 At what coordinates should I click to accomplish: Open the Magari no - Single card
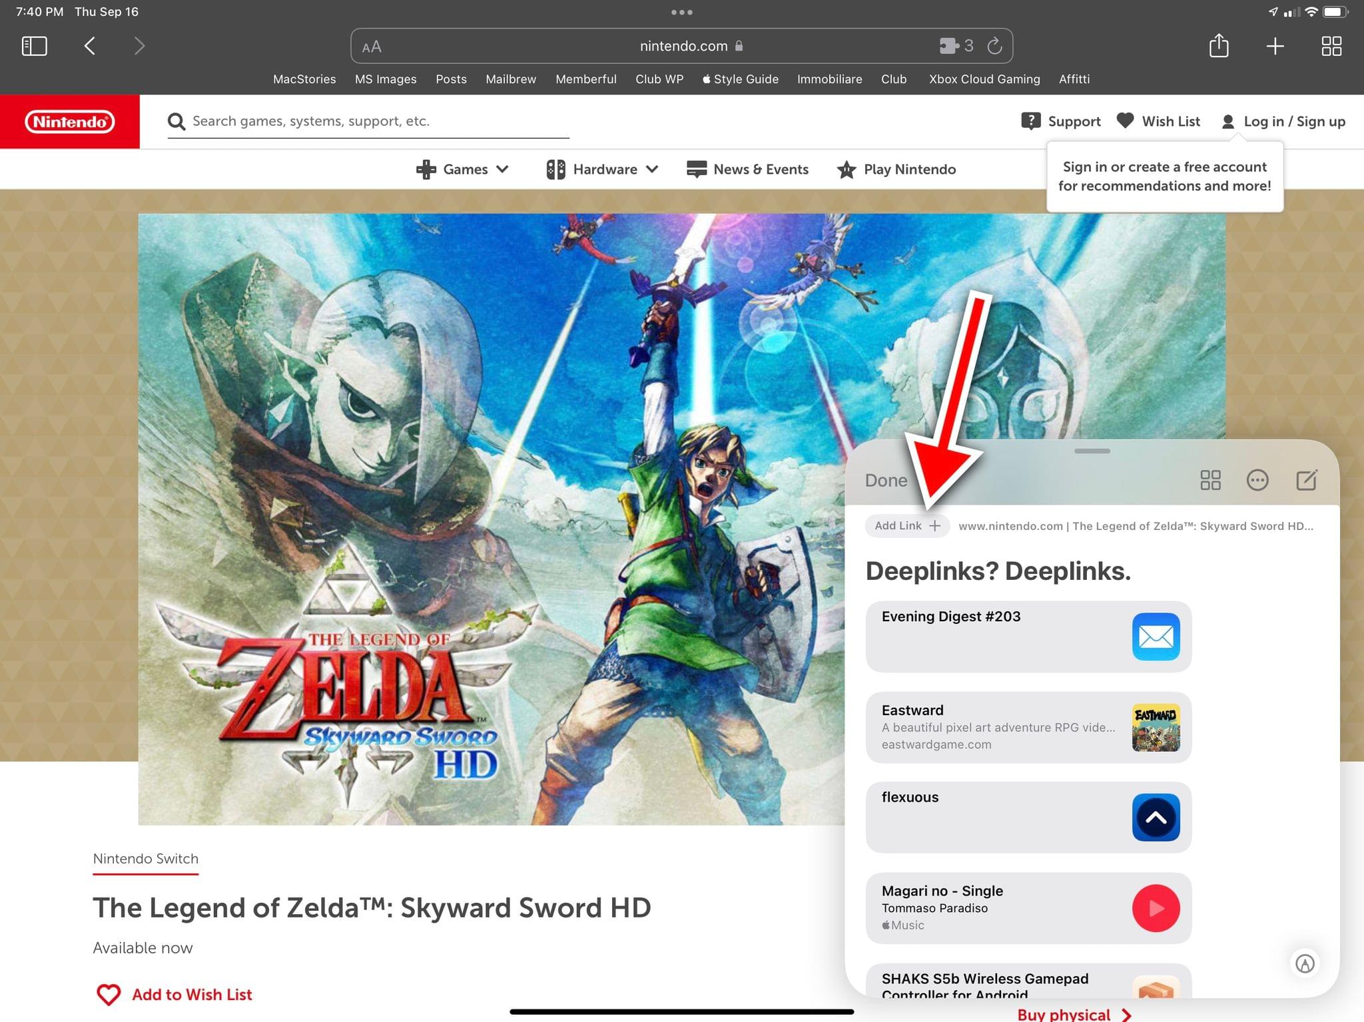pos(1028,908)
